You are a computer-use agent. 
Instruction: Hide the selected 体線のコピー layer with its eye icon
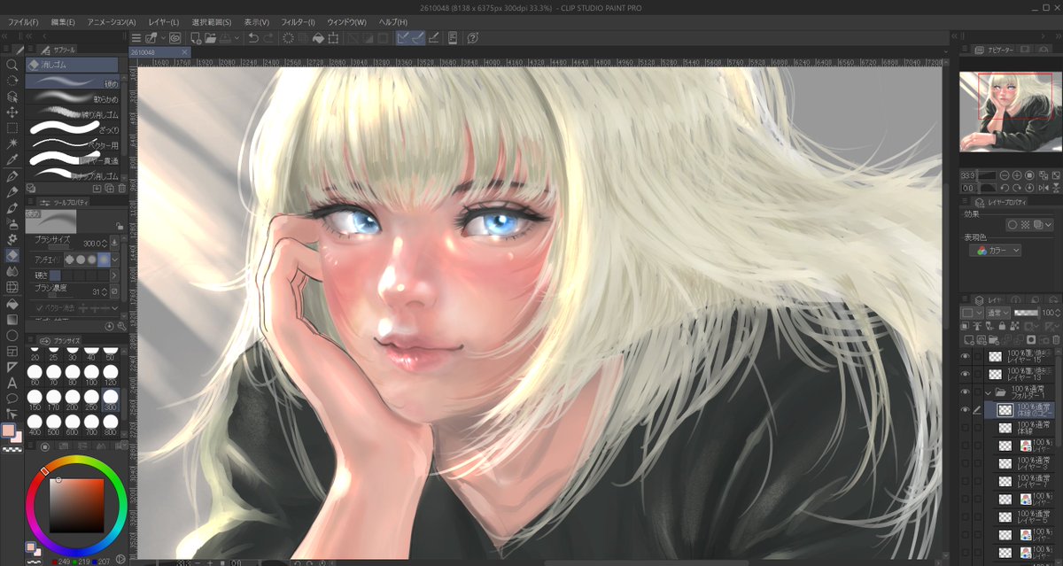click(966, 410)
